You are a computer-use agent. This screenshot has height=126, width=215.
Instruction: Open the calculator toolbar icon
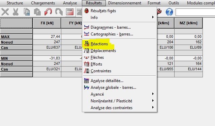click(x=70, y=12)
